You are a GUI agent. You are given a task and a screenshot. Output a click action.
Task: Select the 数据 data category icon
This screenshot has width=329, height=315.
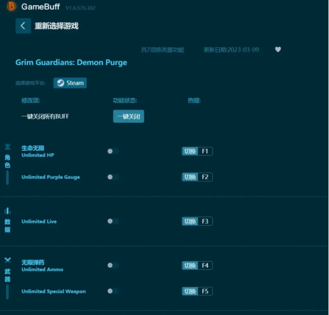[x=8, y=211]
